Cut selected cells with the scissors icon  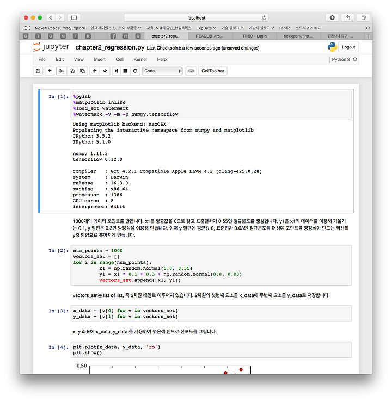62,71
